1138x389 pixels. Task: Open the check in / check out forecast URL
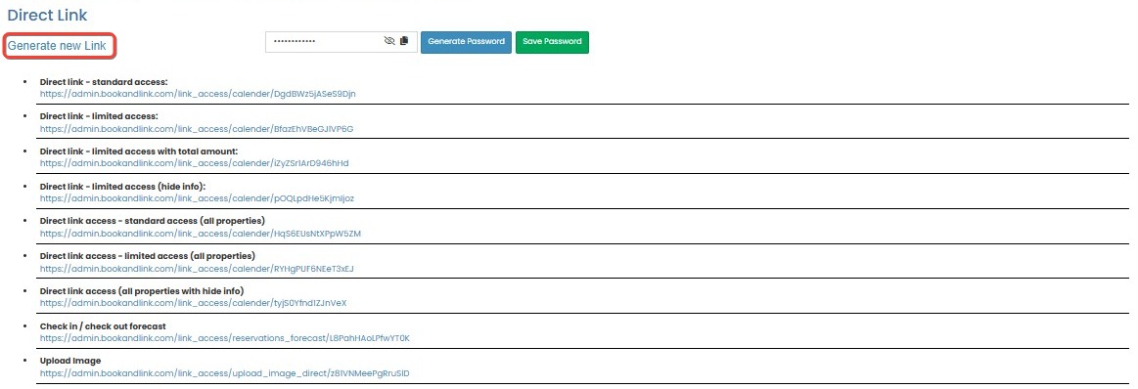point(225,338)
